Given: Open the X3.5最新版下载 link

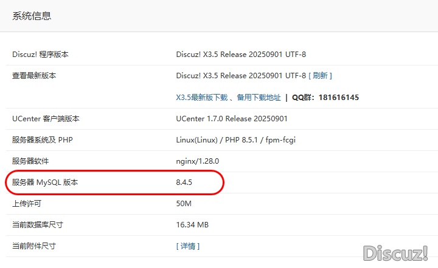Looking at the screenshot, I should tap(201, 97).
